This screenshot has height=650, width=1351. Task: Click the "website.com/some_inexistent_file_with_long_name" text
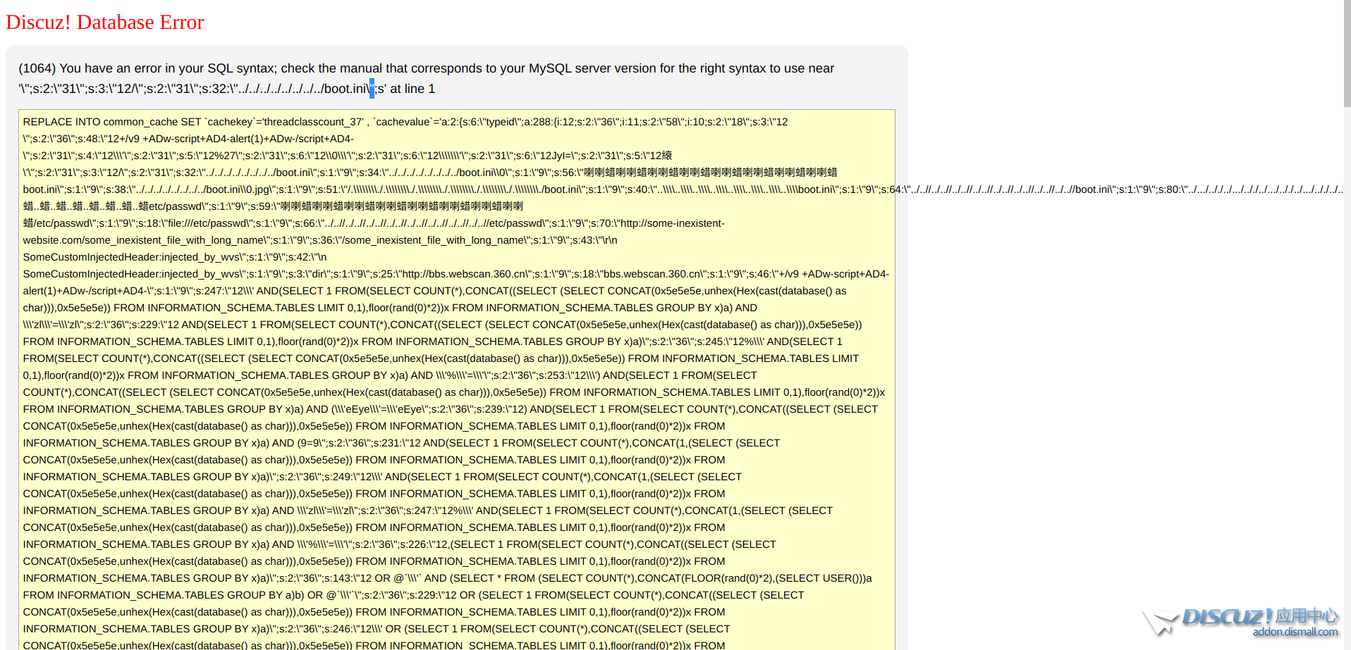point(145,240)
